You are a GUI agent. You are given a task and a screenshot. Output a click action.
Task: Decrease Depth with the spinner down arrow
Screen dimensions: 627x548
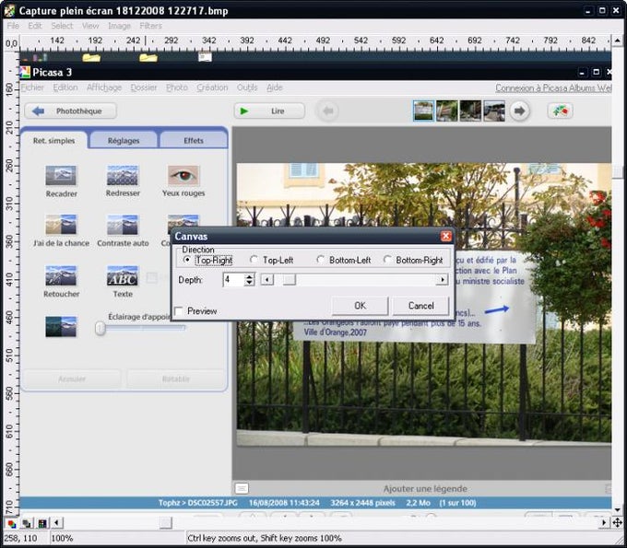(x=249, y=283)
